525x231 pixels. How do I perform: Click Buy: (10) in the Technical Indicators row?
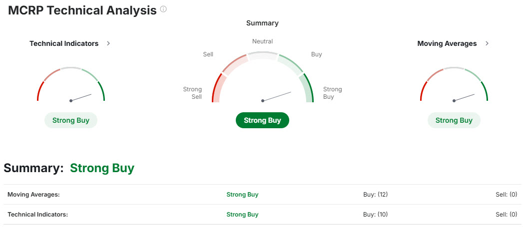[x=375, y=215]
